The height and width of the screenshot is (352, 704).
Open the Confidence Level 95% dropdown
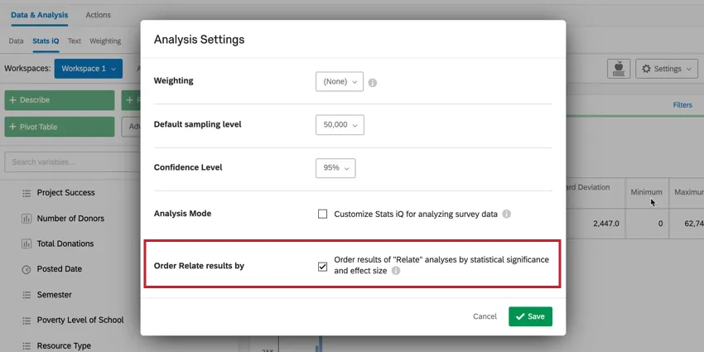click(x=335, y=167)
